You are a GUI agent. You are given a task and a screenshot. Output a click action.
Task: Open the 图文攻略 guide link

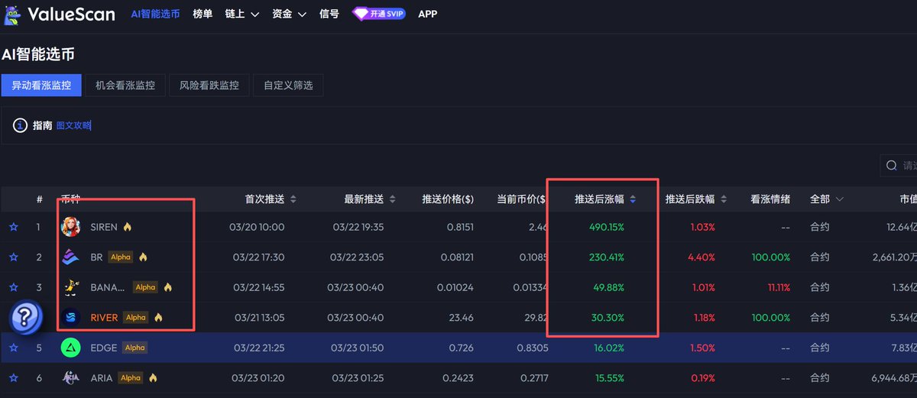[73, 125]
